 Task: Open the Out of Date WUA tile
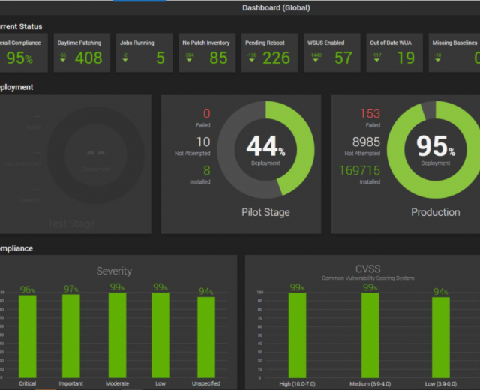coord(394,53)
